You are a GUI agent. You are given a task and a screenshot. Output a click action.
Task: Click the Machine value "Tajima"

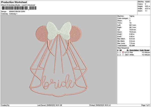[132, 16]
